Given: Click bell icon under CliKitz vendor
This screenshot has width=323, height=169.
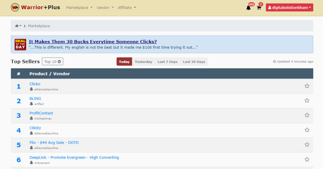Looking at the screenshot, I should click(x=31, y=133).
